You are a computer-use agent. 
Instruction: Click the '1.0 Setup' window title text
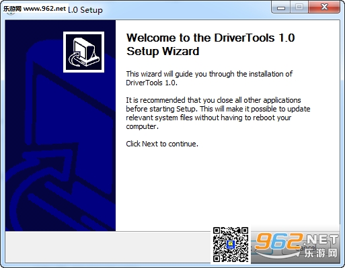(85, 10)
